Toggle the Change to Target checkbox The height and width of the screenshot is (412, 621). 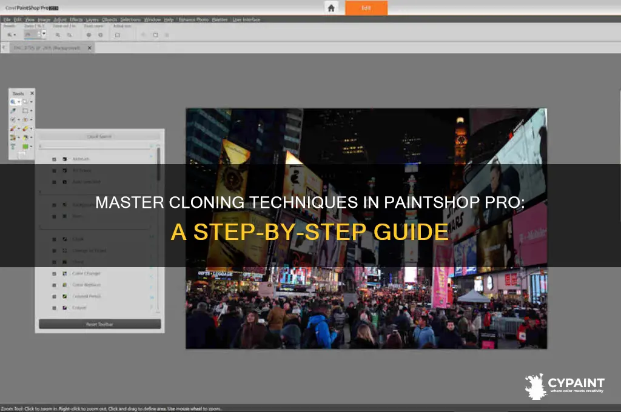point(54,250)
